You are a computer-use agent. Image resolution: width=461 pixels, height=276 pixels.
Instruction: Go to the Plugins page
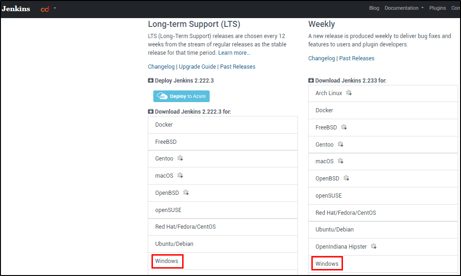[437, 8]
